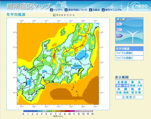151x119 pixels.
Task: Switch to ワイブル係数C tab
Action: pos(129,58)
